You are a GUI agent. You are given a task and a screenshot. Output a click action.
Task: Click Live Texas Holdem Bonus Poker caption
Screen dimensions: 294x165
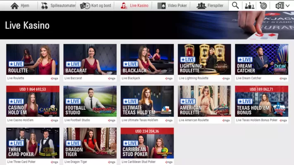coord(257,120)
